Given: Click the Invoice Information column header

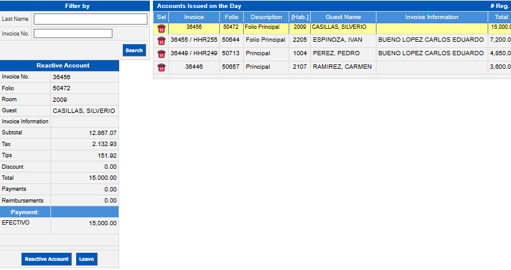Looking at the screenshot, I should click(432, 17).
